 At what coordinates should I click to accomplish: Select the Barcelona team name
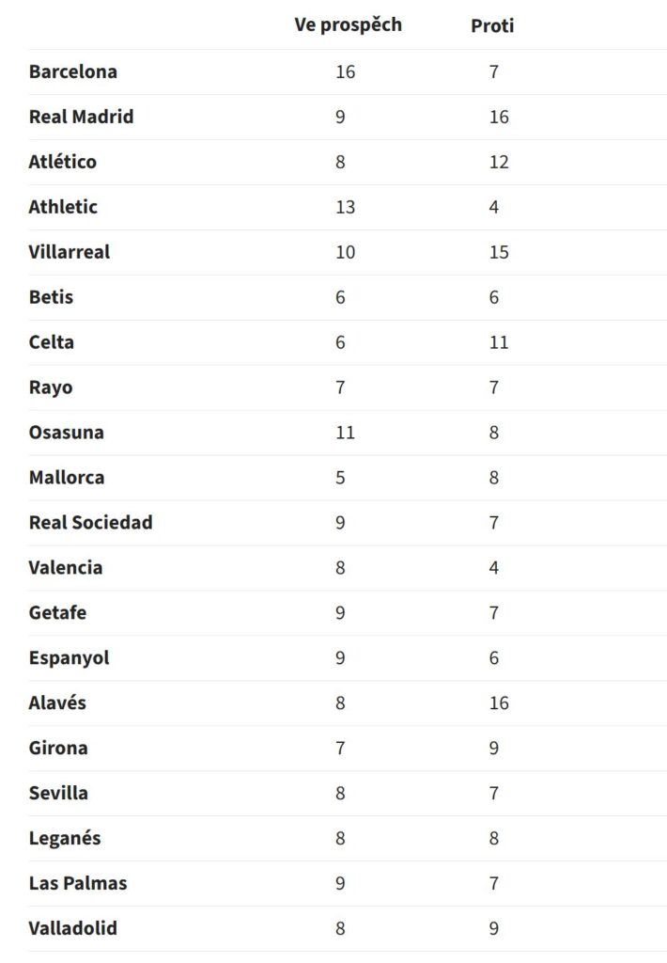coord(73,71)
